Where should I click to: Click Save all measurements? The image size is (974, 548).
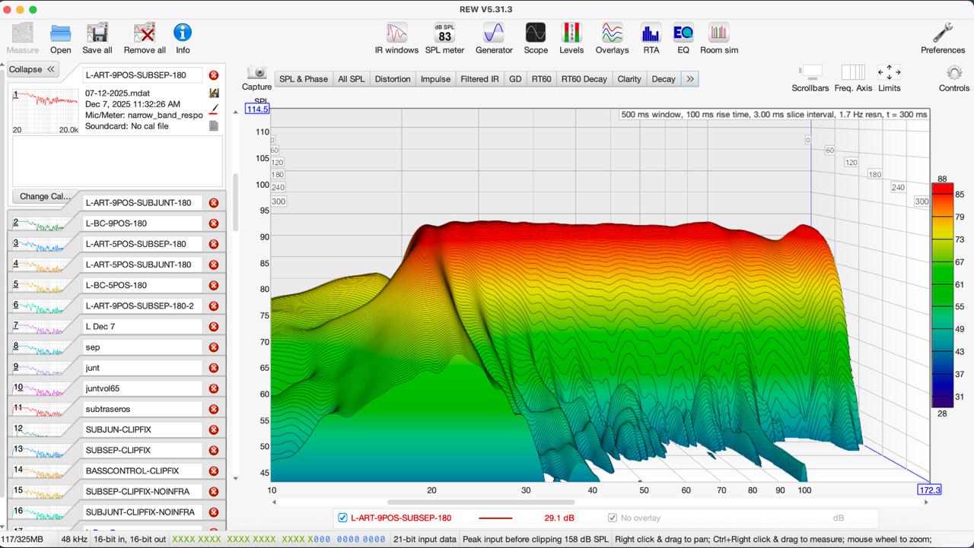pyautogui.click(x=97, y=34)
